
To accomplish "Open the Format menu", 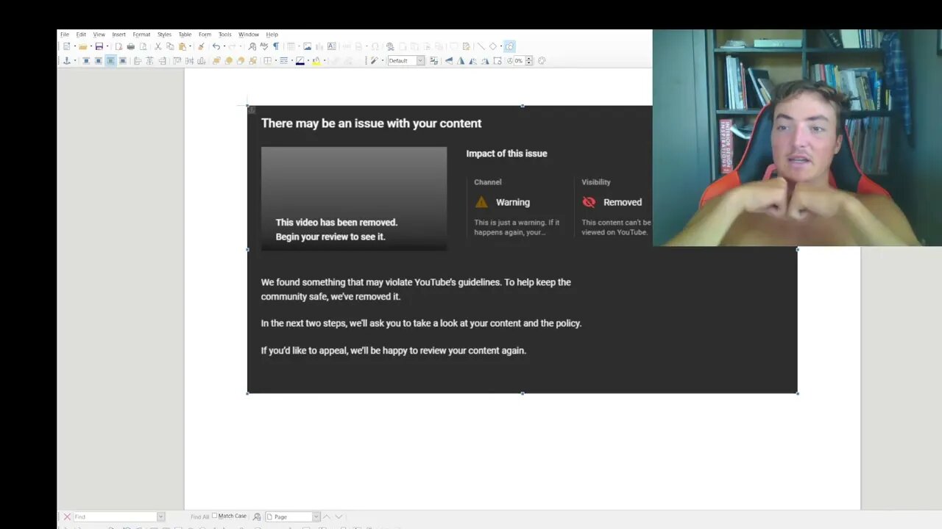I will 141,35.
